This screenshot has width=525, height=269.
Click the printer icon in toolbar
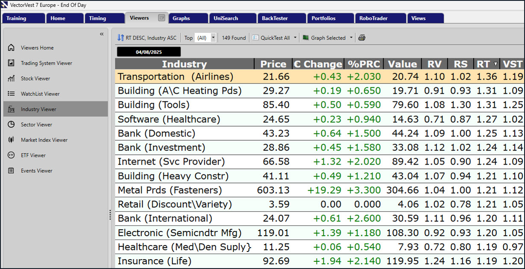point(362,38)
